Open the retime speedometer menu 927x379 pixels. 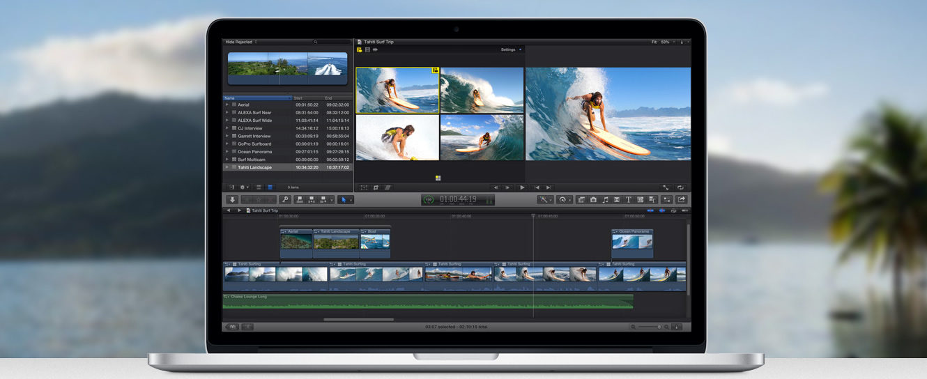point(563,200)
